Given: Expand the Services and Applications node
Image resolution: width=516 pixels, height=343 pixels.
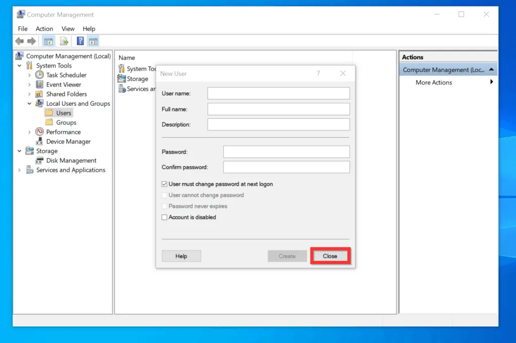Looking at the screenshot, I should tap(20, 170).
